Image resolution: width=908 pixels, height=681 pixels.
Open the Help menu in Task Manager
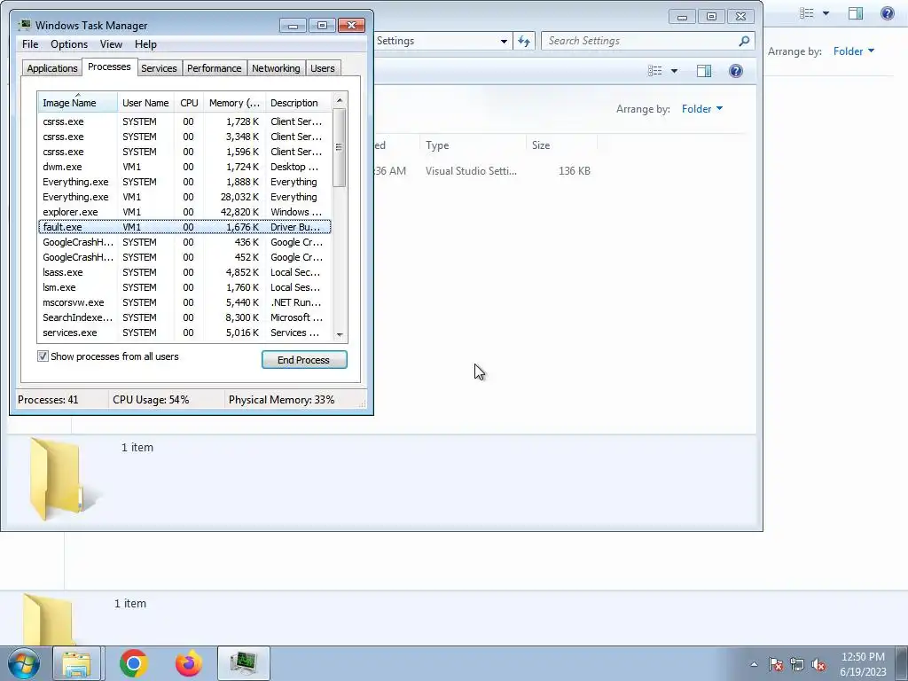[x=145, y=44]
